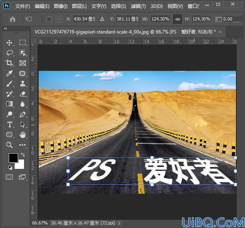Select the Spot Healing patch tool
The width and height of the screenshot is (245, 228).
tap(22, 73)
